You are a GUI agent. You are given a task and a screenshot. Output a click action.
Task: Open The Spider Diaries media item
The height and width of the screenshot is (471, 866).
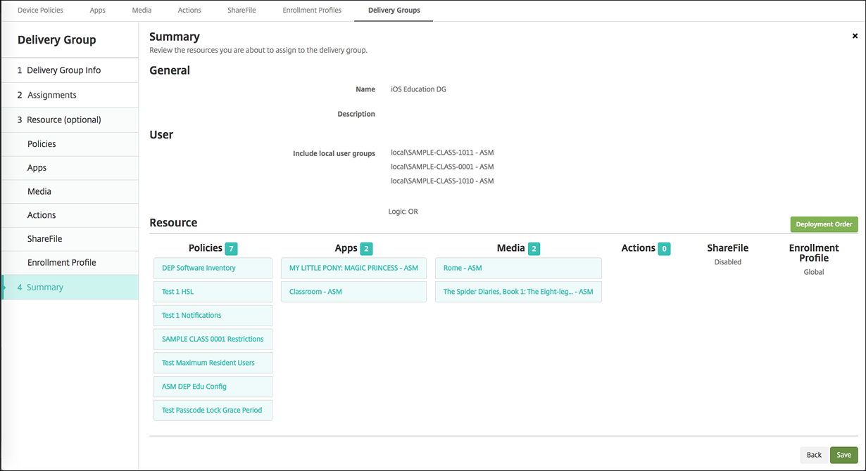(518, 292)
